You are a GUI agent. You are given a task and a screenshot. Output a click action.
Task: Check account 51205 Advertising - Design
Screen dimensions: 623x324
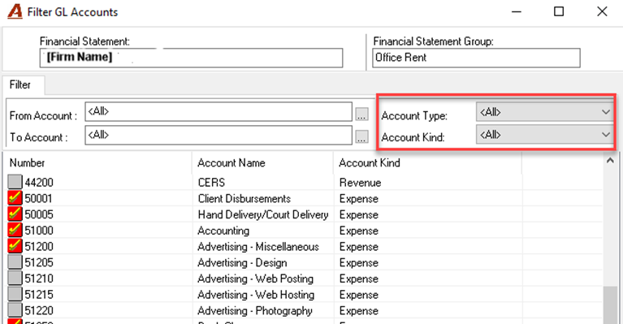[x=15, y=262]
